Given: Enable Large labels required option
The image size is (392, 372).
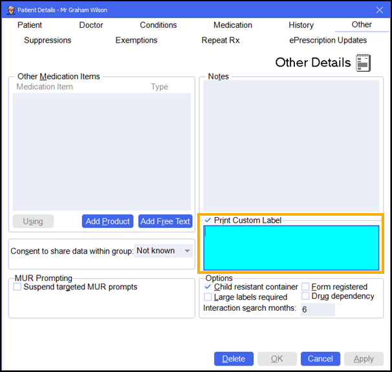Looking at the screenshot, I should 208,297.
